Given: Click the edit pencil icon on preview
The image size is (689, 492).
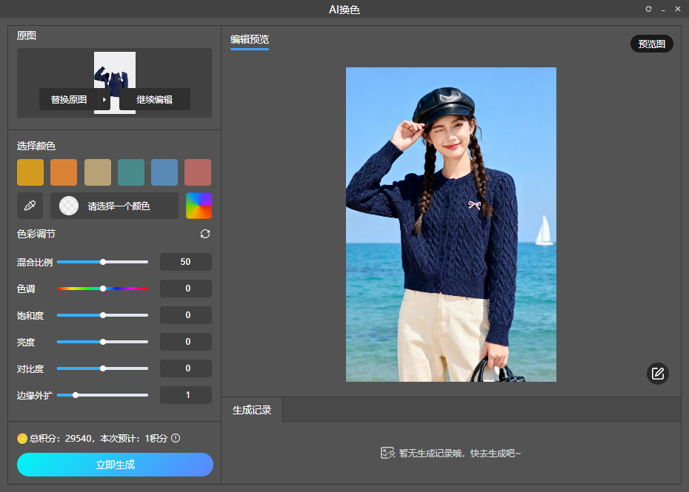Looking at the screenshot, I should 657,374.
